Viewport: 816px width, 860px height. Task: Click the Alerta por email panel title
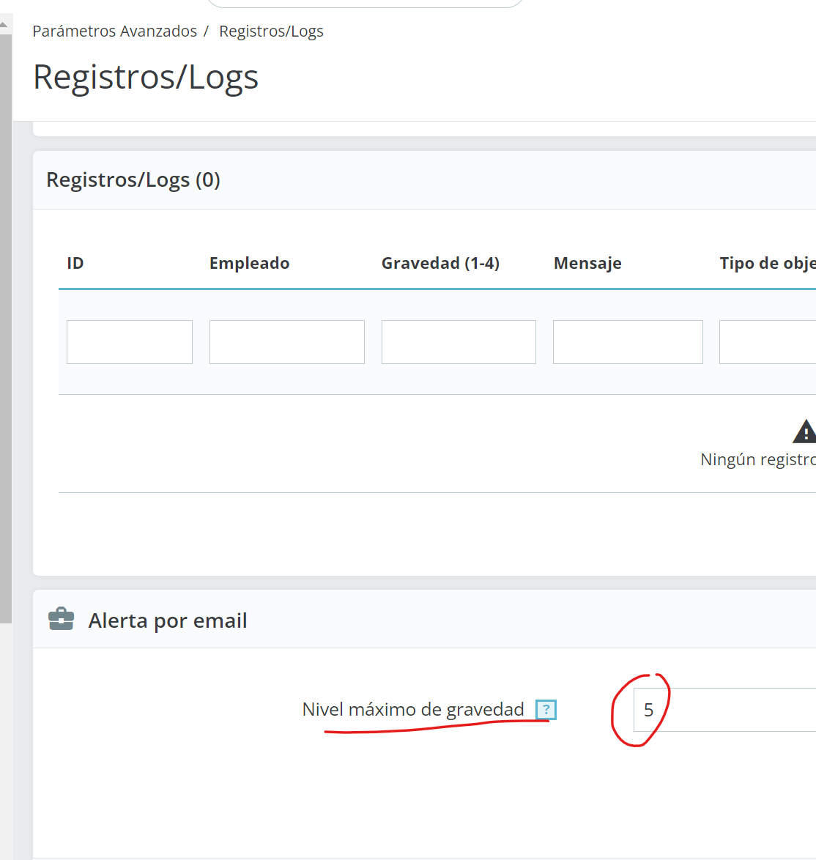click(168, 621)
